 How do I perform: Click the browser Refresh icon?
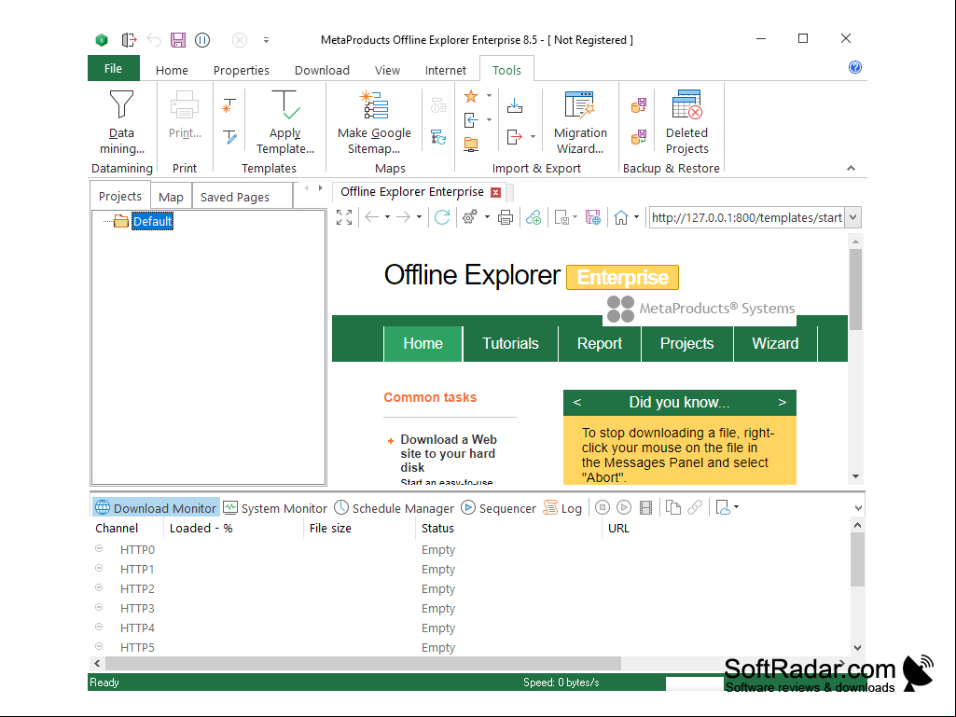(442, 217)
